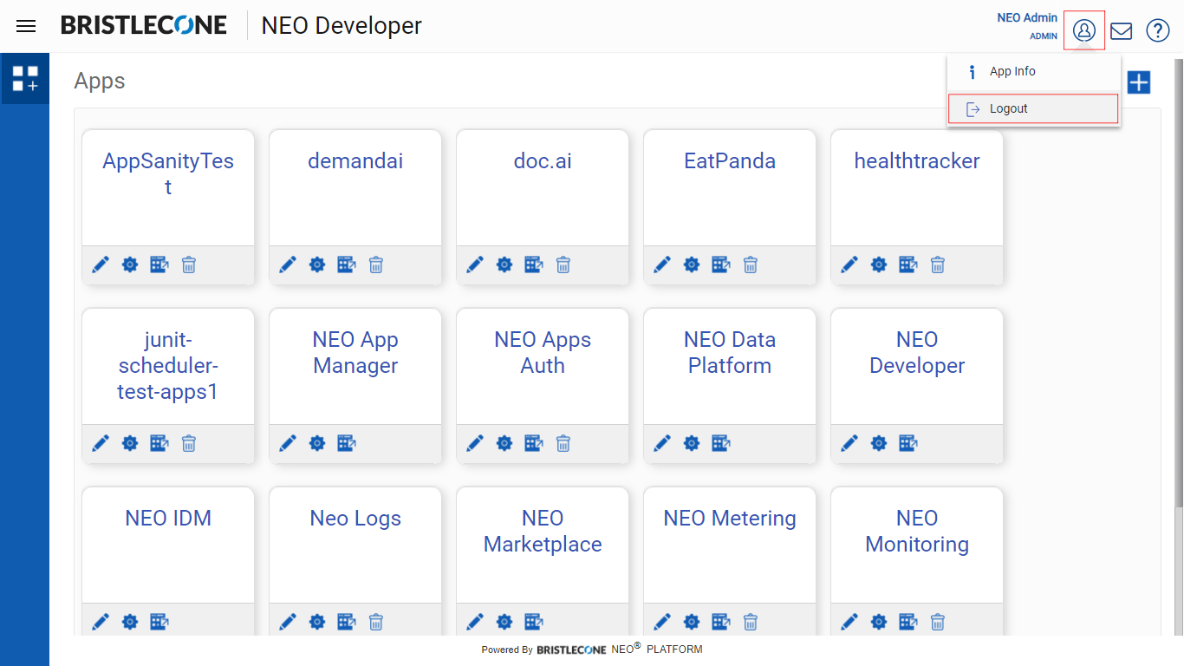This screenshot has height=666, width=1184.
Task: Delete the junit-scheduler-test-apps1 app
Action: 189,443
